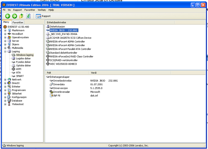Click the Verdi column header

tap(130, 73)
